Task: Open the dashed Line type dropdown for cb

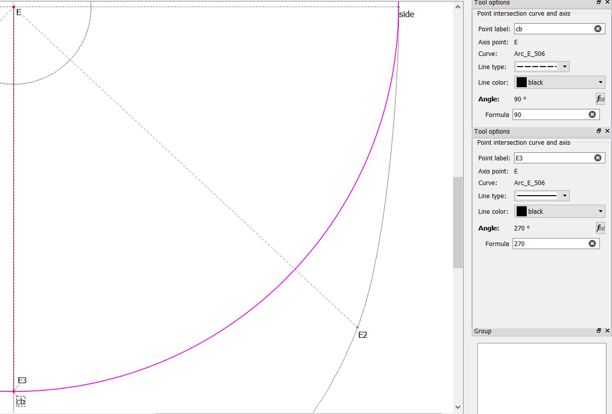Action: (541, 67)
